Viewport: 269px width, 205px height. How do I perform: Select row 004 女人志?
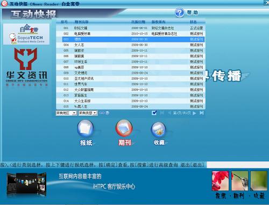click(x=131, y=45)
